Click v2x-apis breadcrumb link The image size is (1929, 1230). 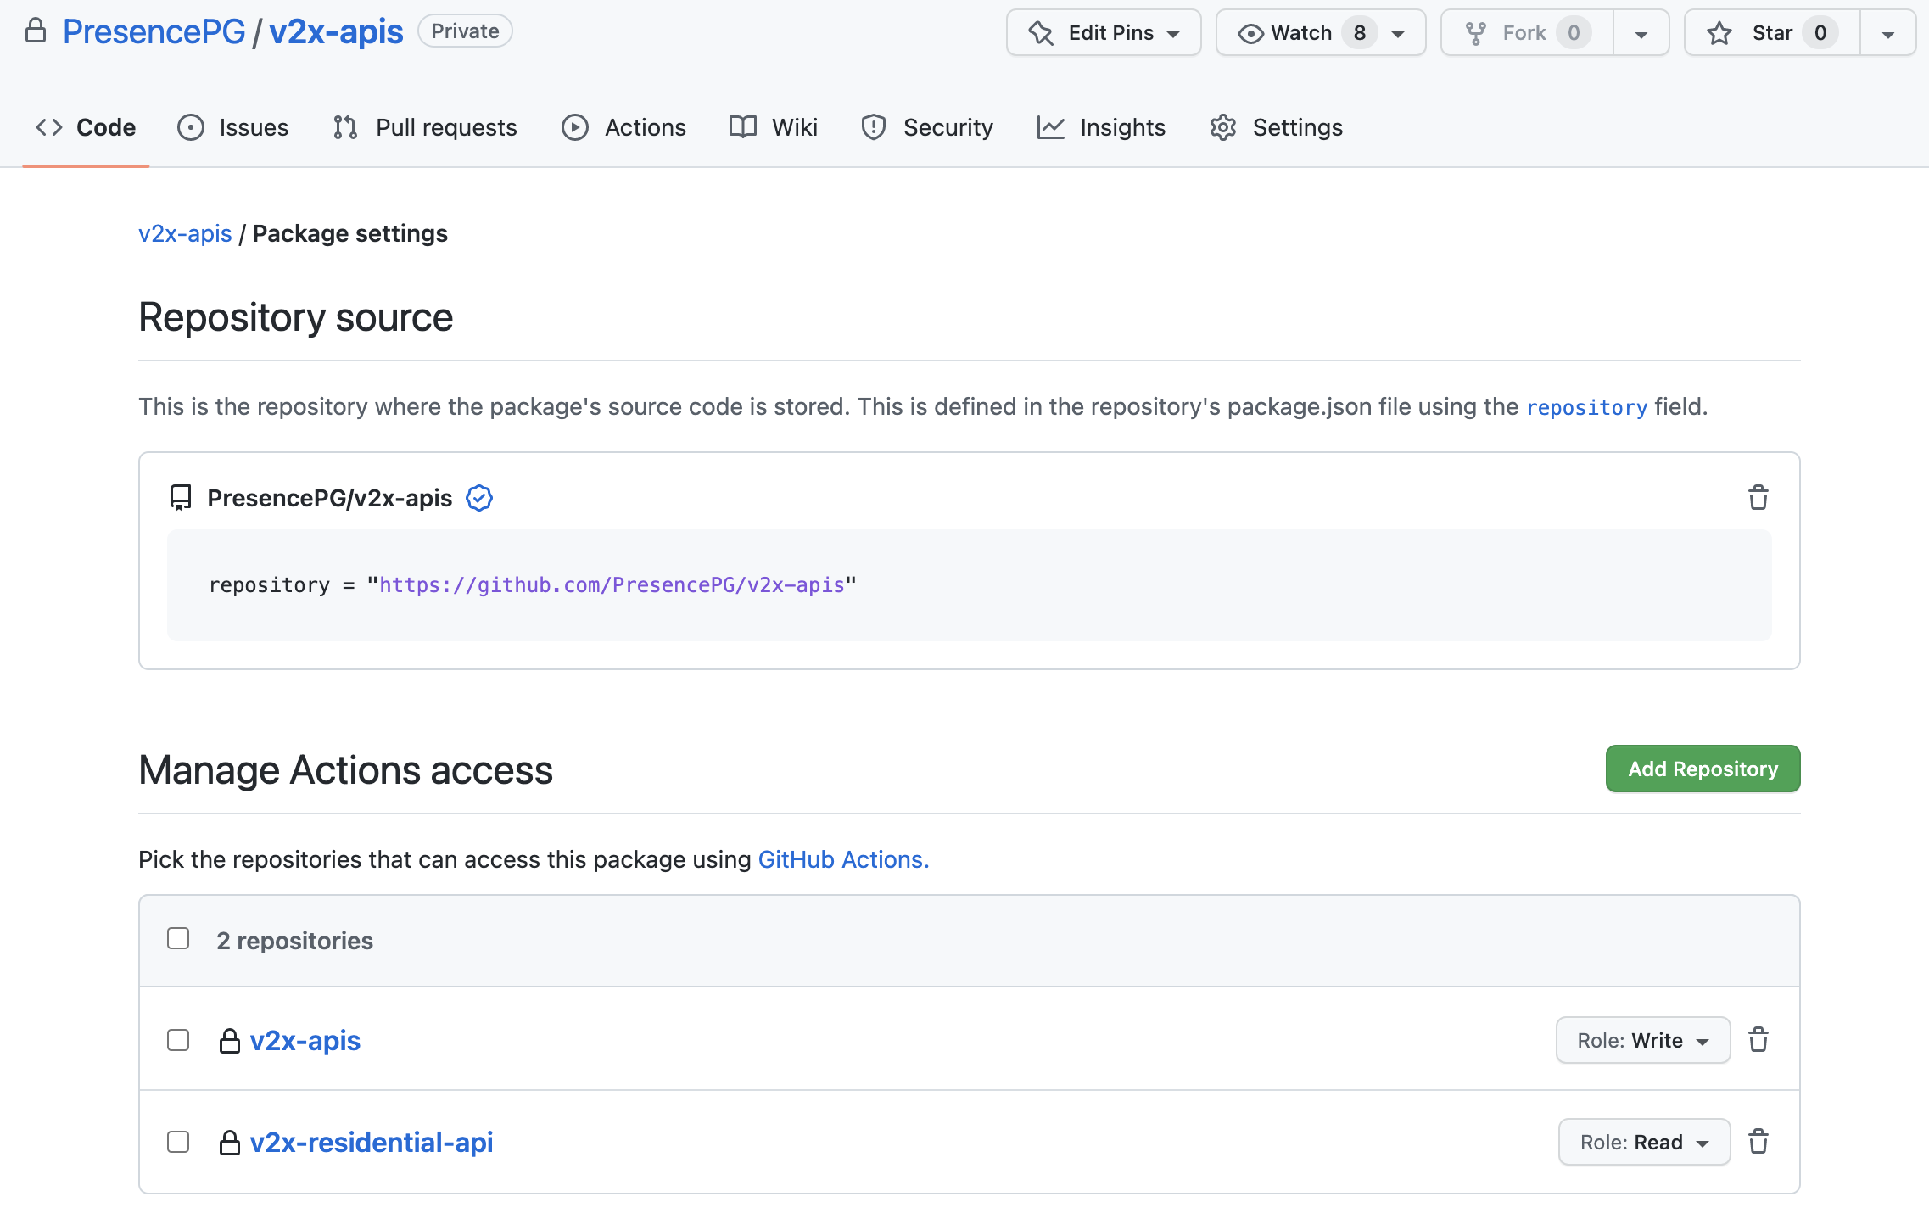pos(185,233)
